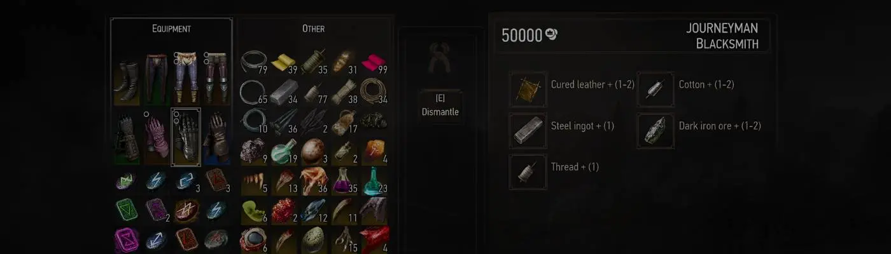This screenshot has width=891, height=254.
Task: Choose the pink silk item with count 99
Action: click(x=374, y=64)
